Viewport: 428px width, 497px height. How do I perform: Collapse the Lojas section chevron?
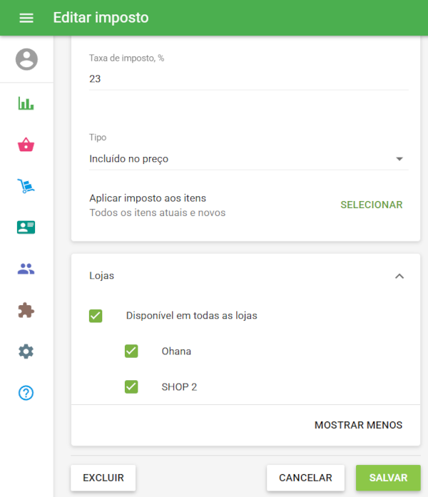pos(399,276)
